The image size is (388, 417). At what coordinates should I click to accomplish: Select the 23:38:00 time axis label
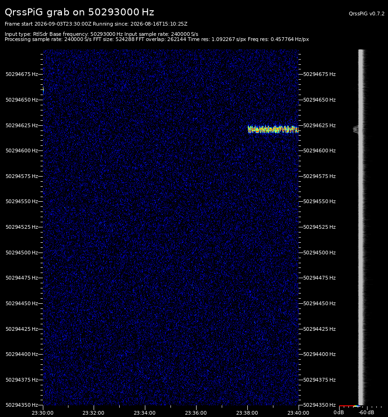(247, 413)
